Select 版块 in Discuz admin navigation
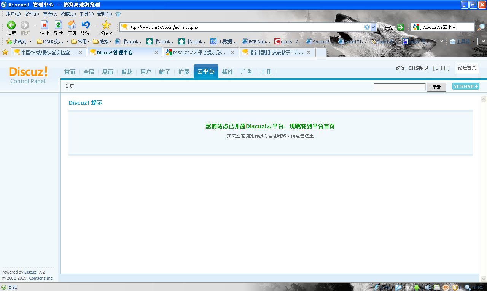The width and height of the screenshot is (487, 291). (127, 72)
